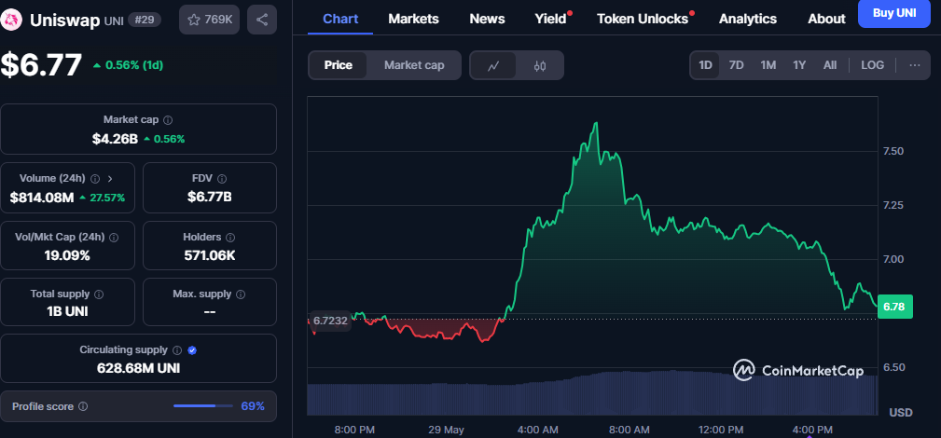Click the 571.06K holders value
The width and height of the screenshot is (941, 438).
(210, 255)
